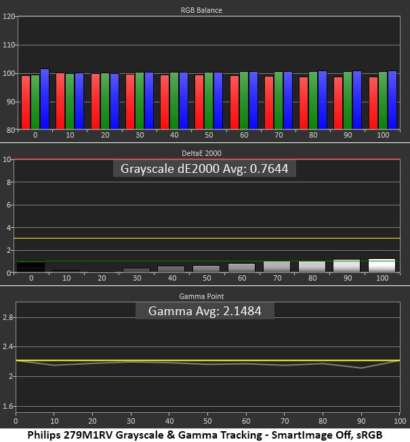This screenshot has height=442, width=410.
Task: Click the DeltaE bar at 70
Action: click(276, 266)
